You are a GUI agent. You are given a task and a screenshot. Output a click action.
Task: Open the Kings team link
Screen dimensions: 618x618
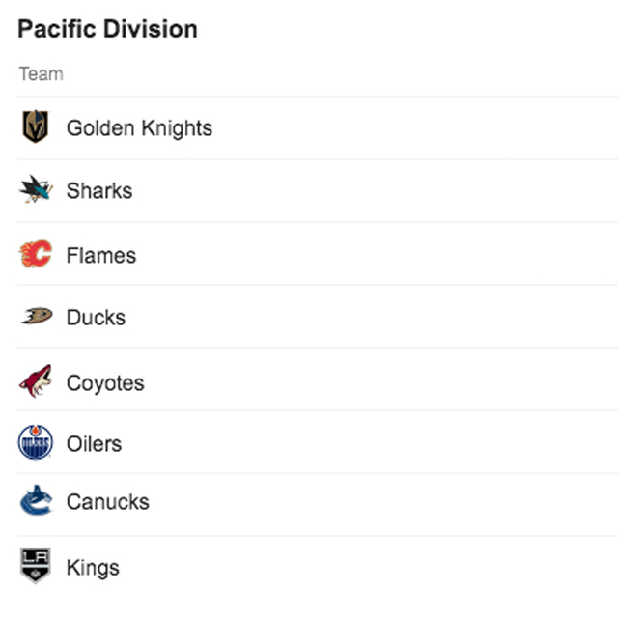point(93,567)
